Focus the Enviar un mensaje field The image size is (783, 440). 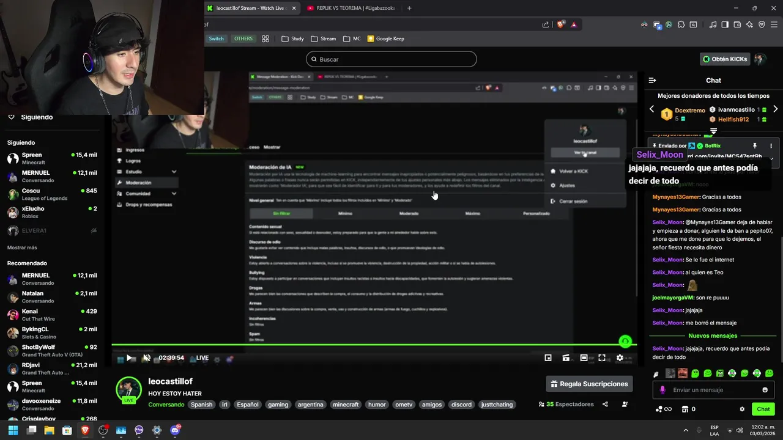tap(714, 390)
